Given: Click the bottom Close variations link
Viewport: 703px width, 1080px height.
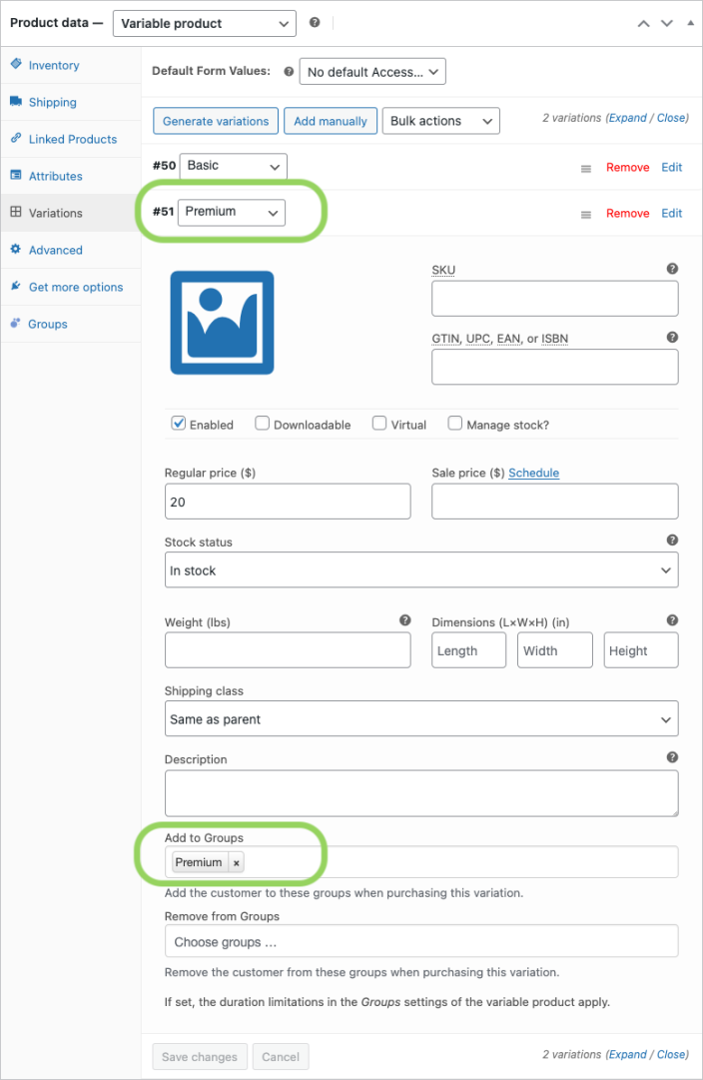Looking at the screenshot, I should [x=671, y=1054].
